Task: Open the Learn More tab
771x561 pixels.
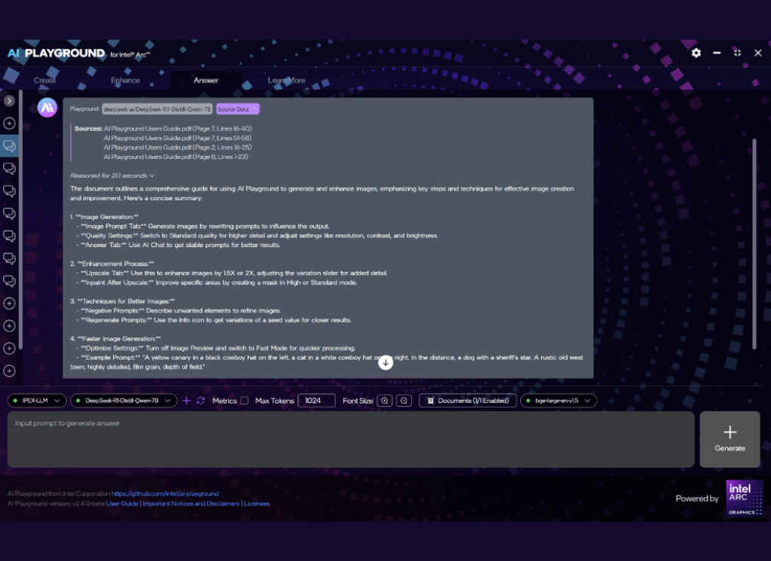Action: [287, 80]
